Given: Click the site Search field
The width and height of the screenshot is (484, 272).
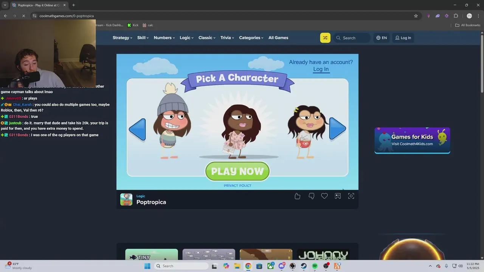Looking at the screenshot, I should [352, 38].
